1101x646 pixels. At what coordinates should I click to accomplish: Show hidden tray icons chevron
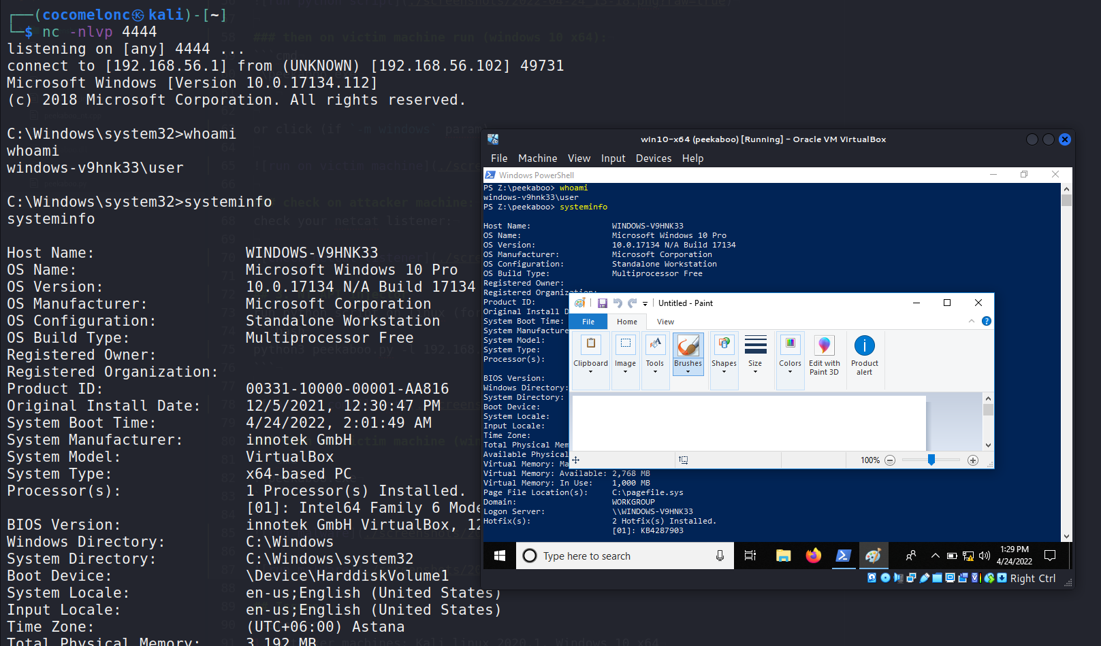[936, 556]
